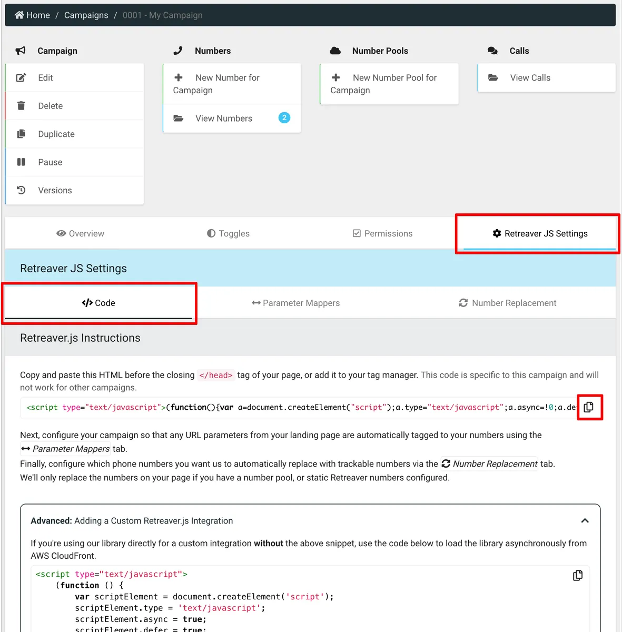Select Duplicate campaign
The height and width of the screenshot is (632, 622).
coord(75,134)
